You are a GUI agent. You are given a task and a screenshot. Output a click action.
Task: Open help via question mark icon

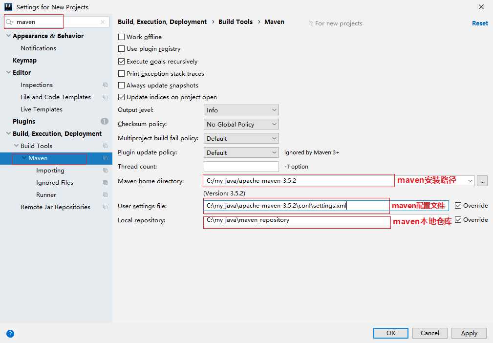pyautogui.click(x=10, y=334)
